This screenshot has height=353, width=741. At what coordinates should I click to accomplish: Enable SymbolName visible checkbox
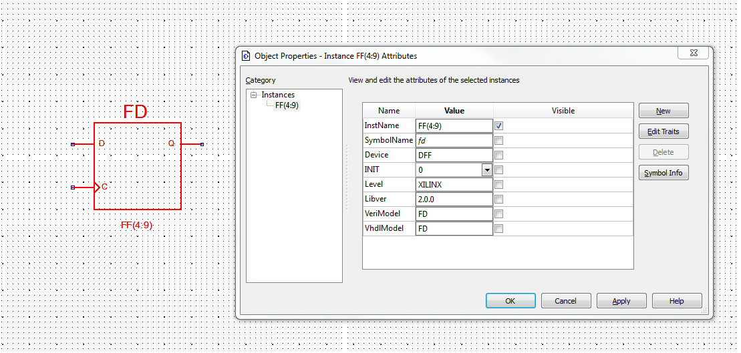[x=498, y=141]
